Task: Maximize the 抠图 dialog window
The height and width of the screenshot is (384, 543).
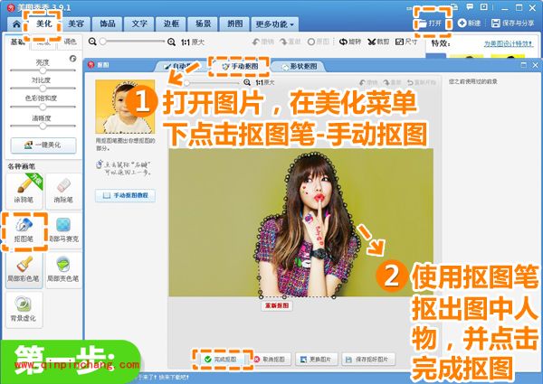Action: [x=524, y=65]
